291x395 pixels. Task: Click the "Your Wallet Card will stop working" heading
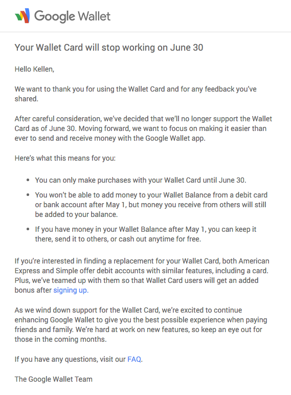pos(109,48)
